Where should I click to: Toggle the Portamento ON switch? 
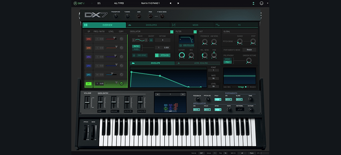(x=229, y=99)
